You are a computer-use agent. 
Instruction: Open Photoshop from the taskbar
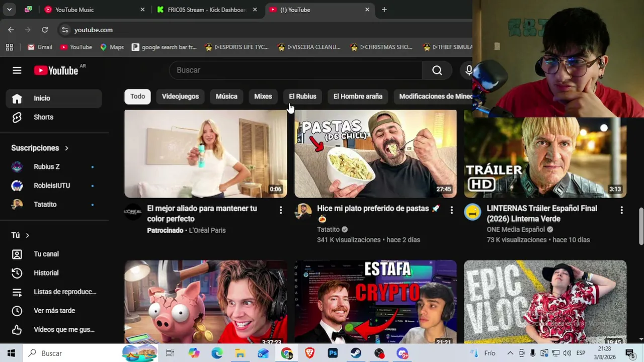click(333, 353)
